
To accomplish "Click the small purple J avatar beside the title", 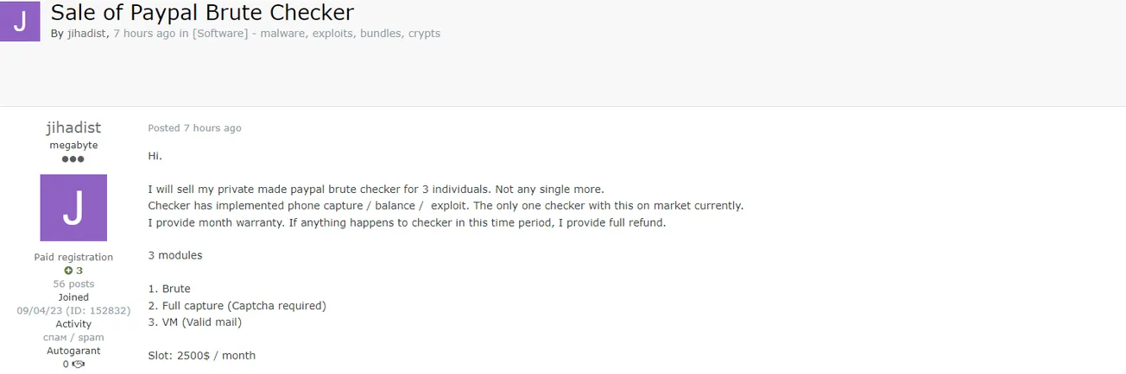I will click(19, 22).
